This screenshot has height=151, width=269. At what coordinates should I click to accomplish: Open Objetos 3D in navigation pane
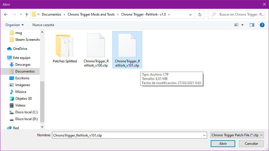(20, 99)
